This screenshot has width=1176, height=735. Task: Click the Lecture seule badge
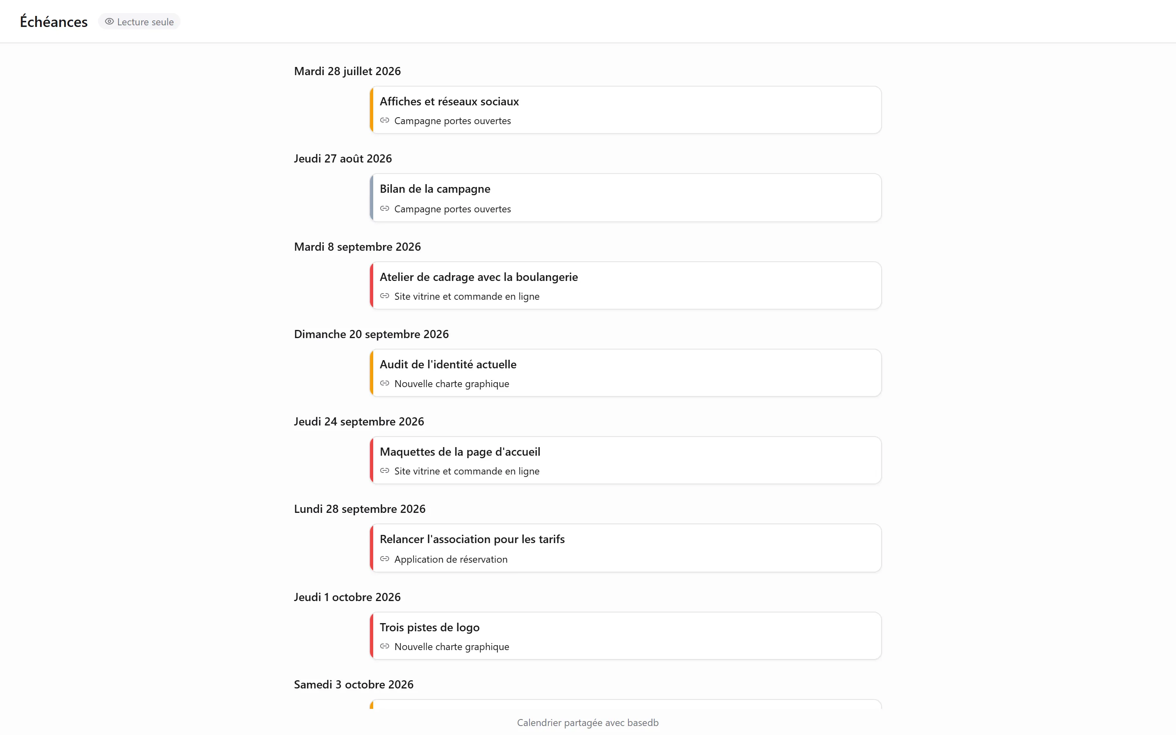[139, 21]
